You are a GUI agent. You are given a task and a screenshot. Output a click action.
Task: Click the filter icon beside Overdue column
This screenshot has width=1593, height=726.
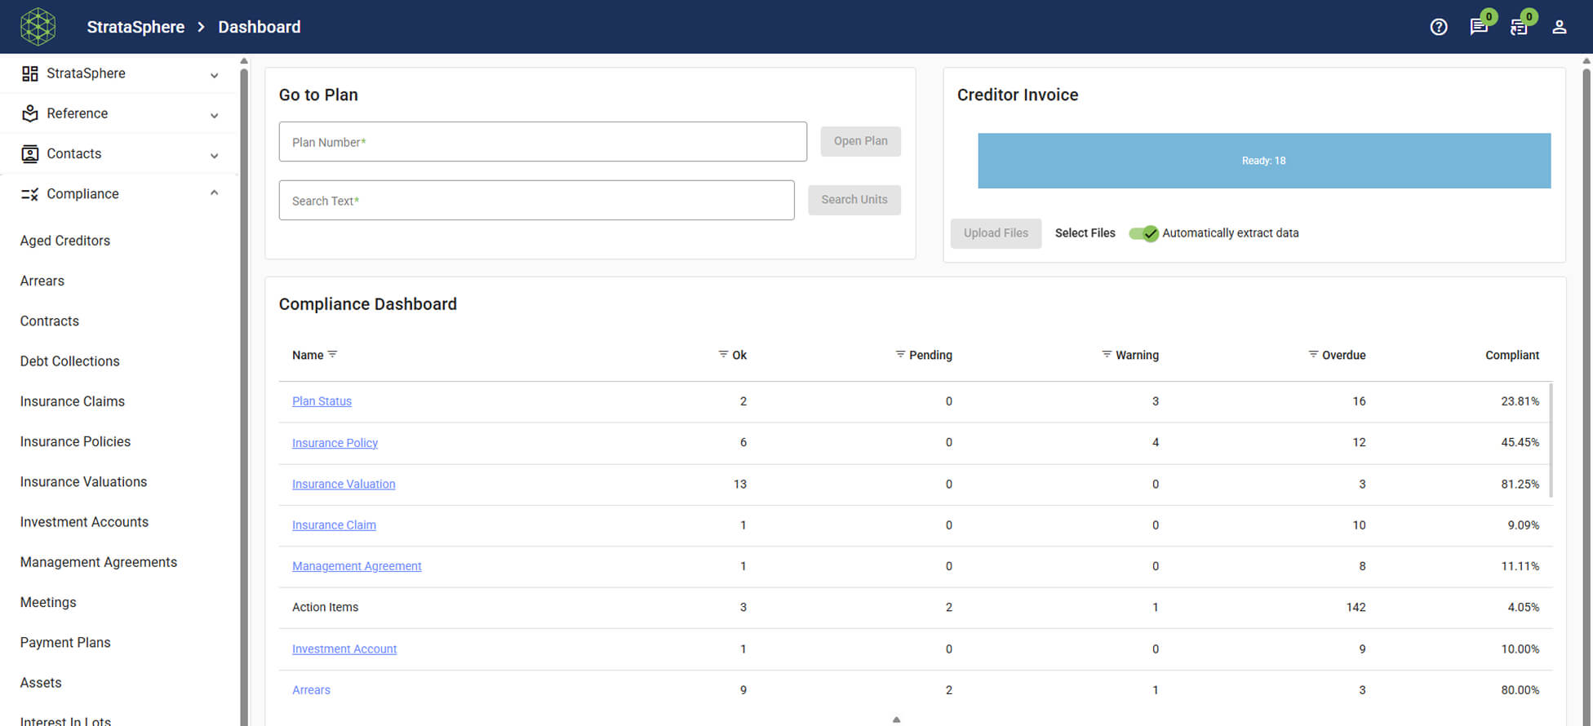[1313, 354]
